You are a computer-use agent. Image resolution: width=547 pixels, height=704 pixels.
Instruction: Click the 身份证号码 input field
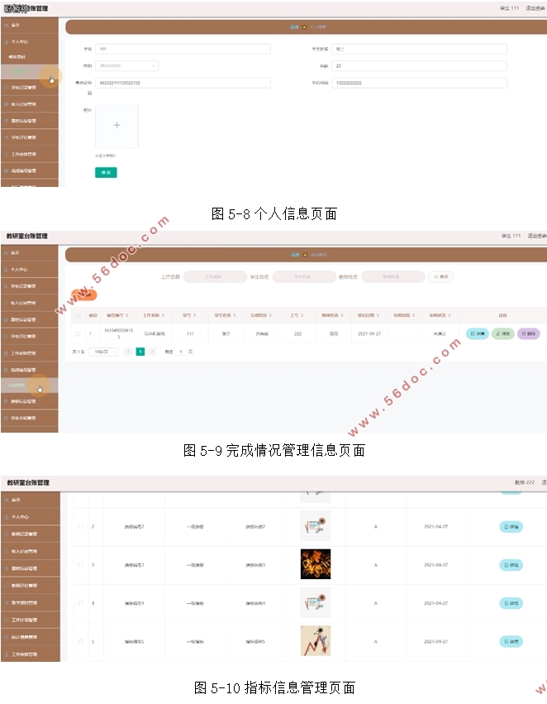coord(183,83)
